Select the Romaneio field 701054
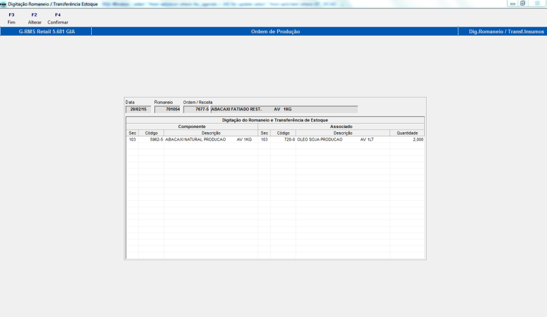Screen dimensions: 547x317 (168, 109)
